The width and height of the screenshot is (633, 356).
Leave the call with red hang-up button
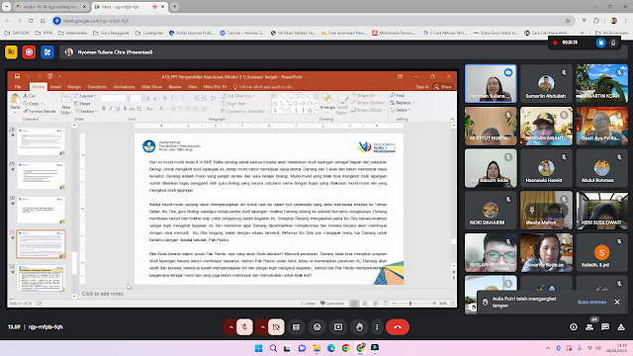point(398,327)
